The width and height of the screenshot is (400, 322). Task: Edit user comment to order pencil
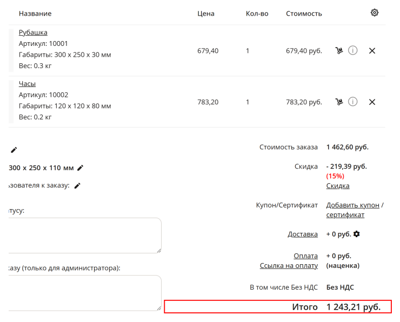point(77,186)
